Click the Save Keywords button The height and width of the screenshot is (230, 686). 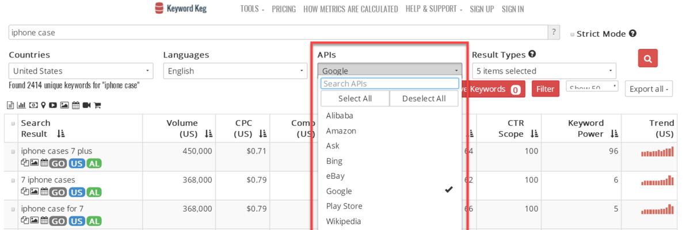pos(494,89)
